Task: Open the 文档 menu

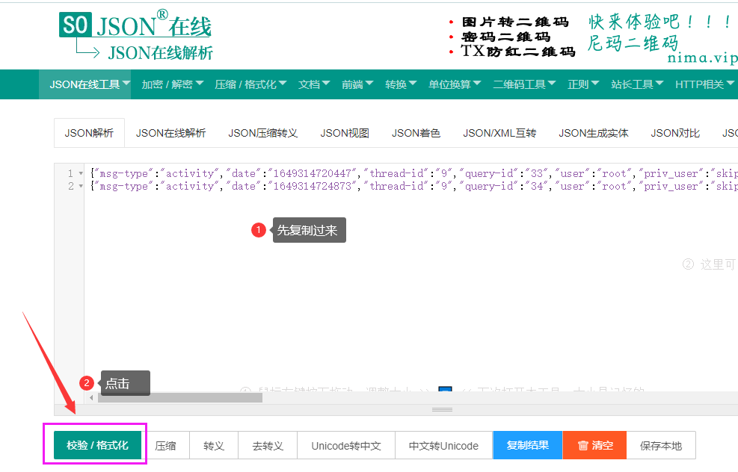Action: [x=313, y=84]
